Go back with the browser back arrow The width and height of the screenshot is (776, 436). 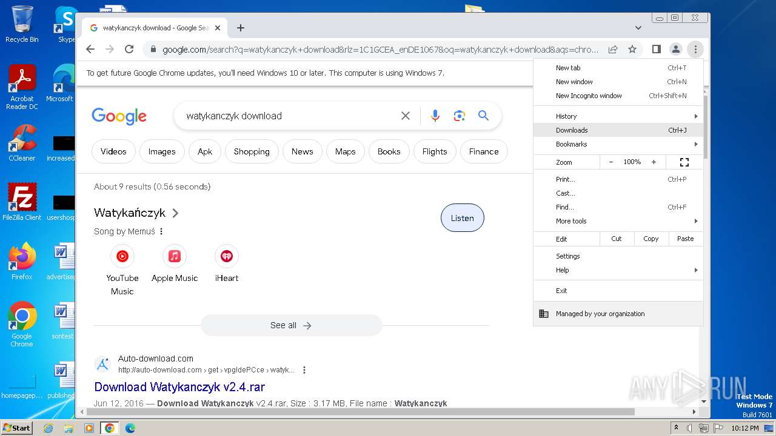90,49
